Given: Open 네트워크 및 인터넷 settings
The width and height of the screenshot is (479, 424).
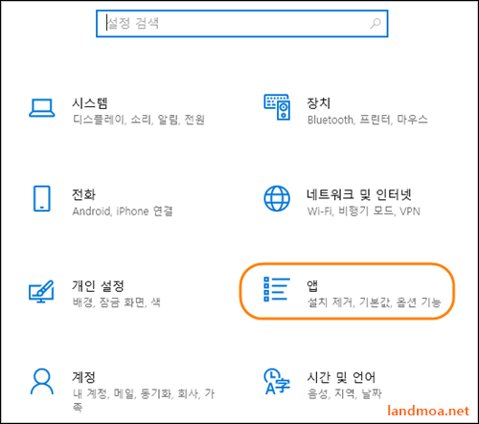Looking at the screenshot, I should coord(359,194).
